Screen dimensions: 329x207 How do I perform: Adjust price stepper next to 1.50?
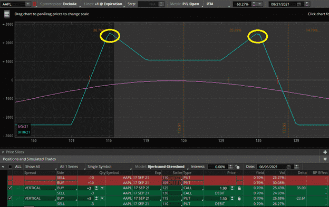[232, 198]
